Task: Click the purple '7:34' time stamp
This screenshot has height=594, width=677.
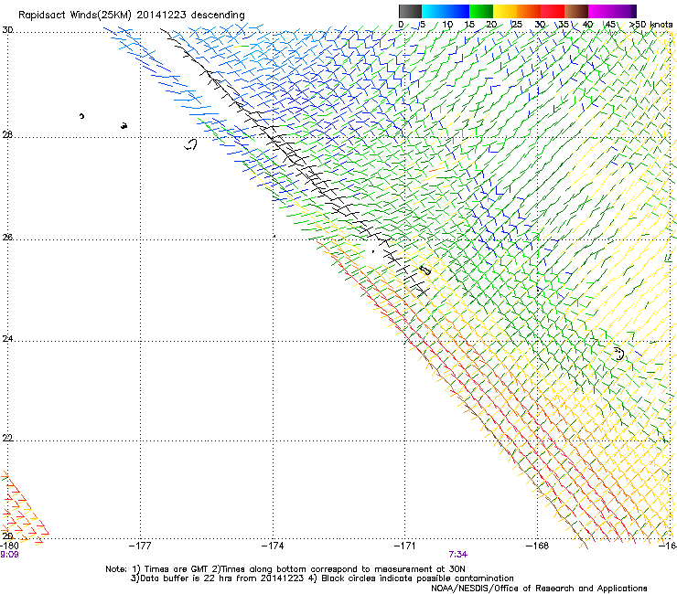Action: click(x=457, y=555)
